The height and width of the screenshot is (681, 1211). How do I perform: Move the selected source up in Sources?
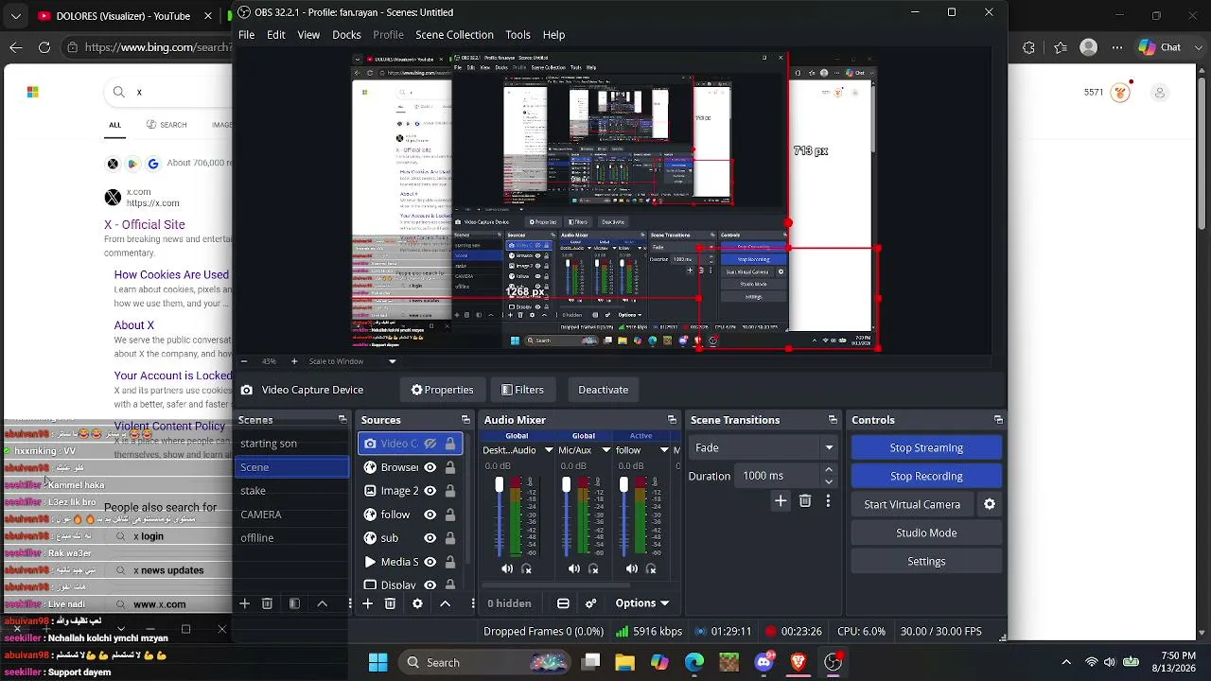[445, 603]
